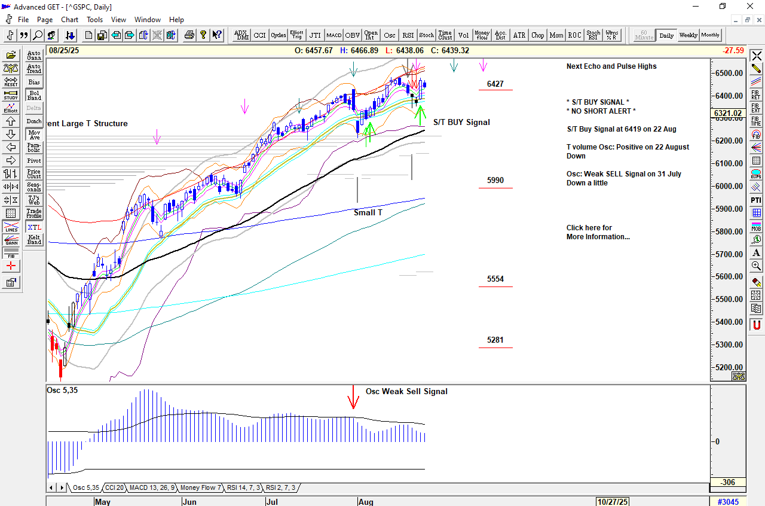Click 'Click here for More Information' link
Image resolution: width=765 pixels, height=506 pixels.
(x=598, y=232)
